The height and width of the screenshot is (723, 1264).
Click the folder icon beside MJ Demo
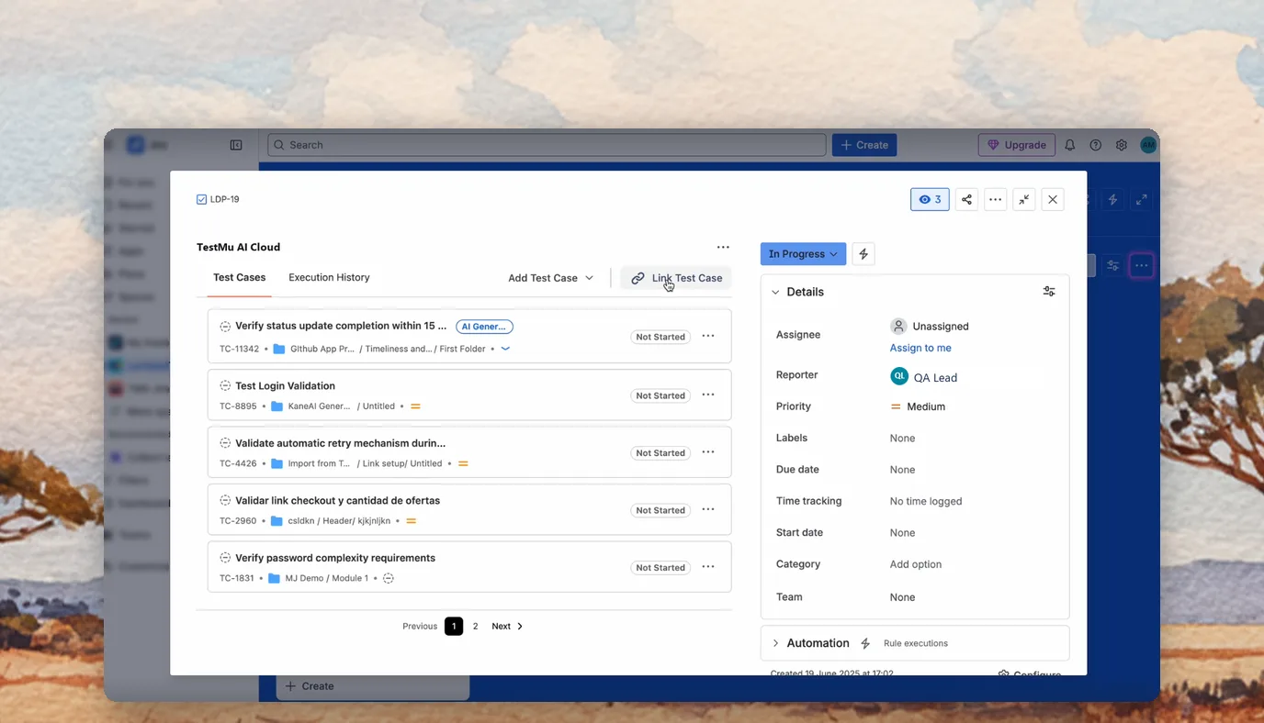pos(274,578)
